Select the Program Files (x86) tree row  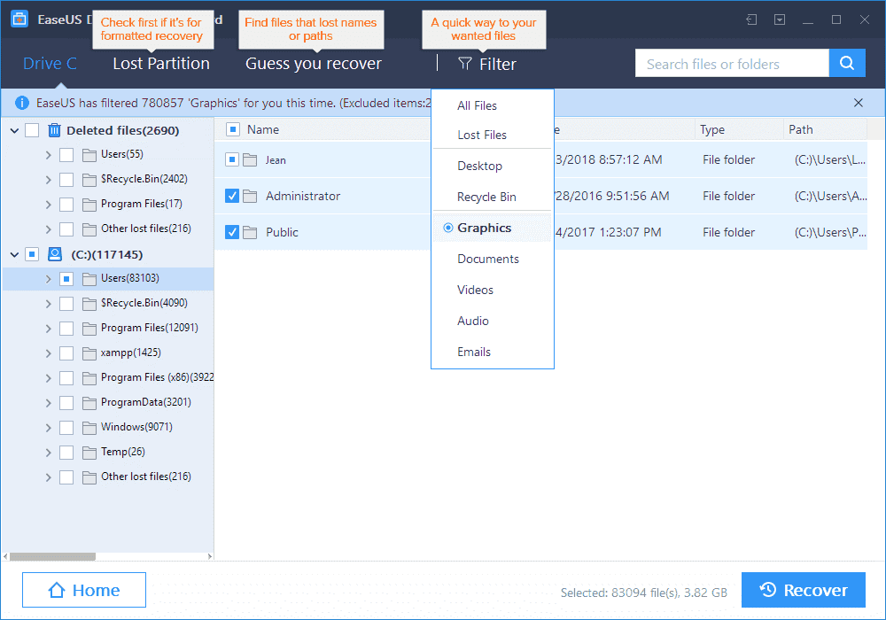coord(108,378)
